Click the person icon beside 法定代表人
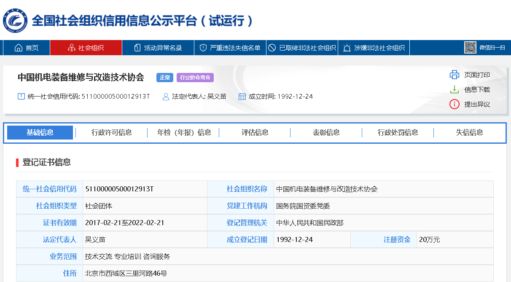 (166, 97)
